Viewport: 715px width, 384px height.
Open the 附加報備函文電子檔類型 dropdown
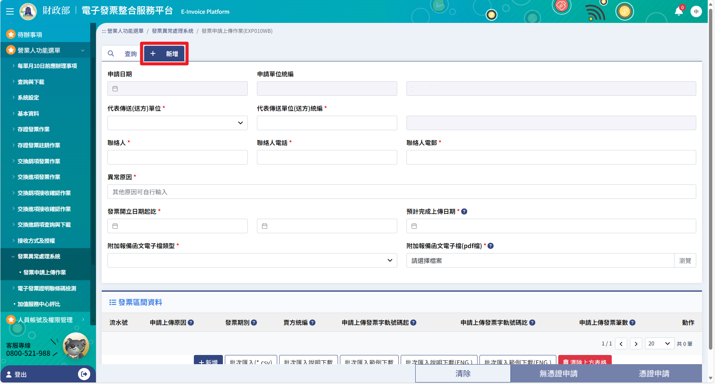(x=252, y=260)
